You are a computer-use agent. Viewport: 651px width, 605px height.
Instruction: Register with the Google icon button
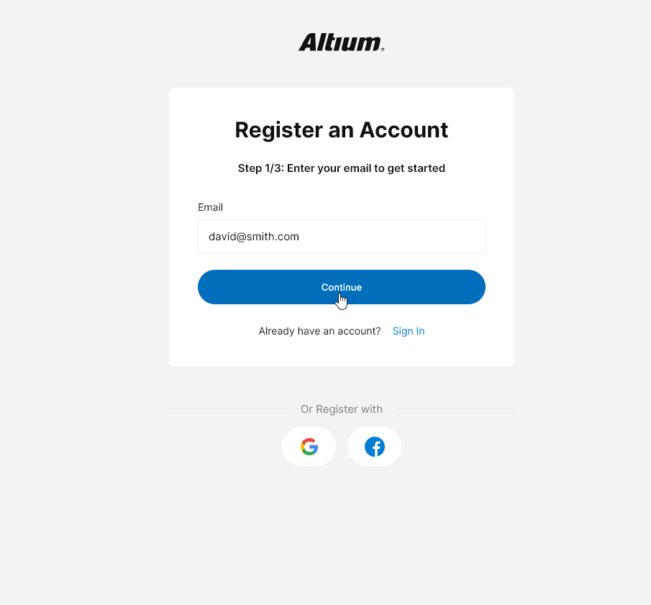pos(309,447)
